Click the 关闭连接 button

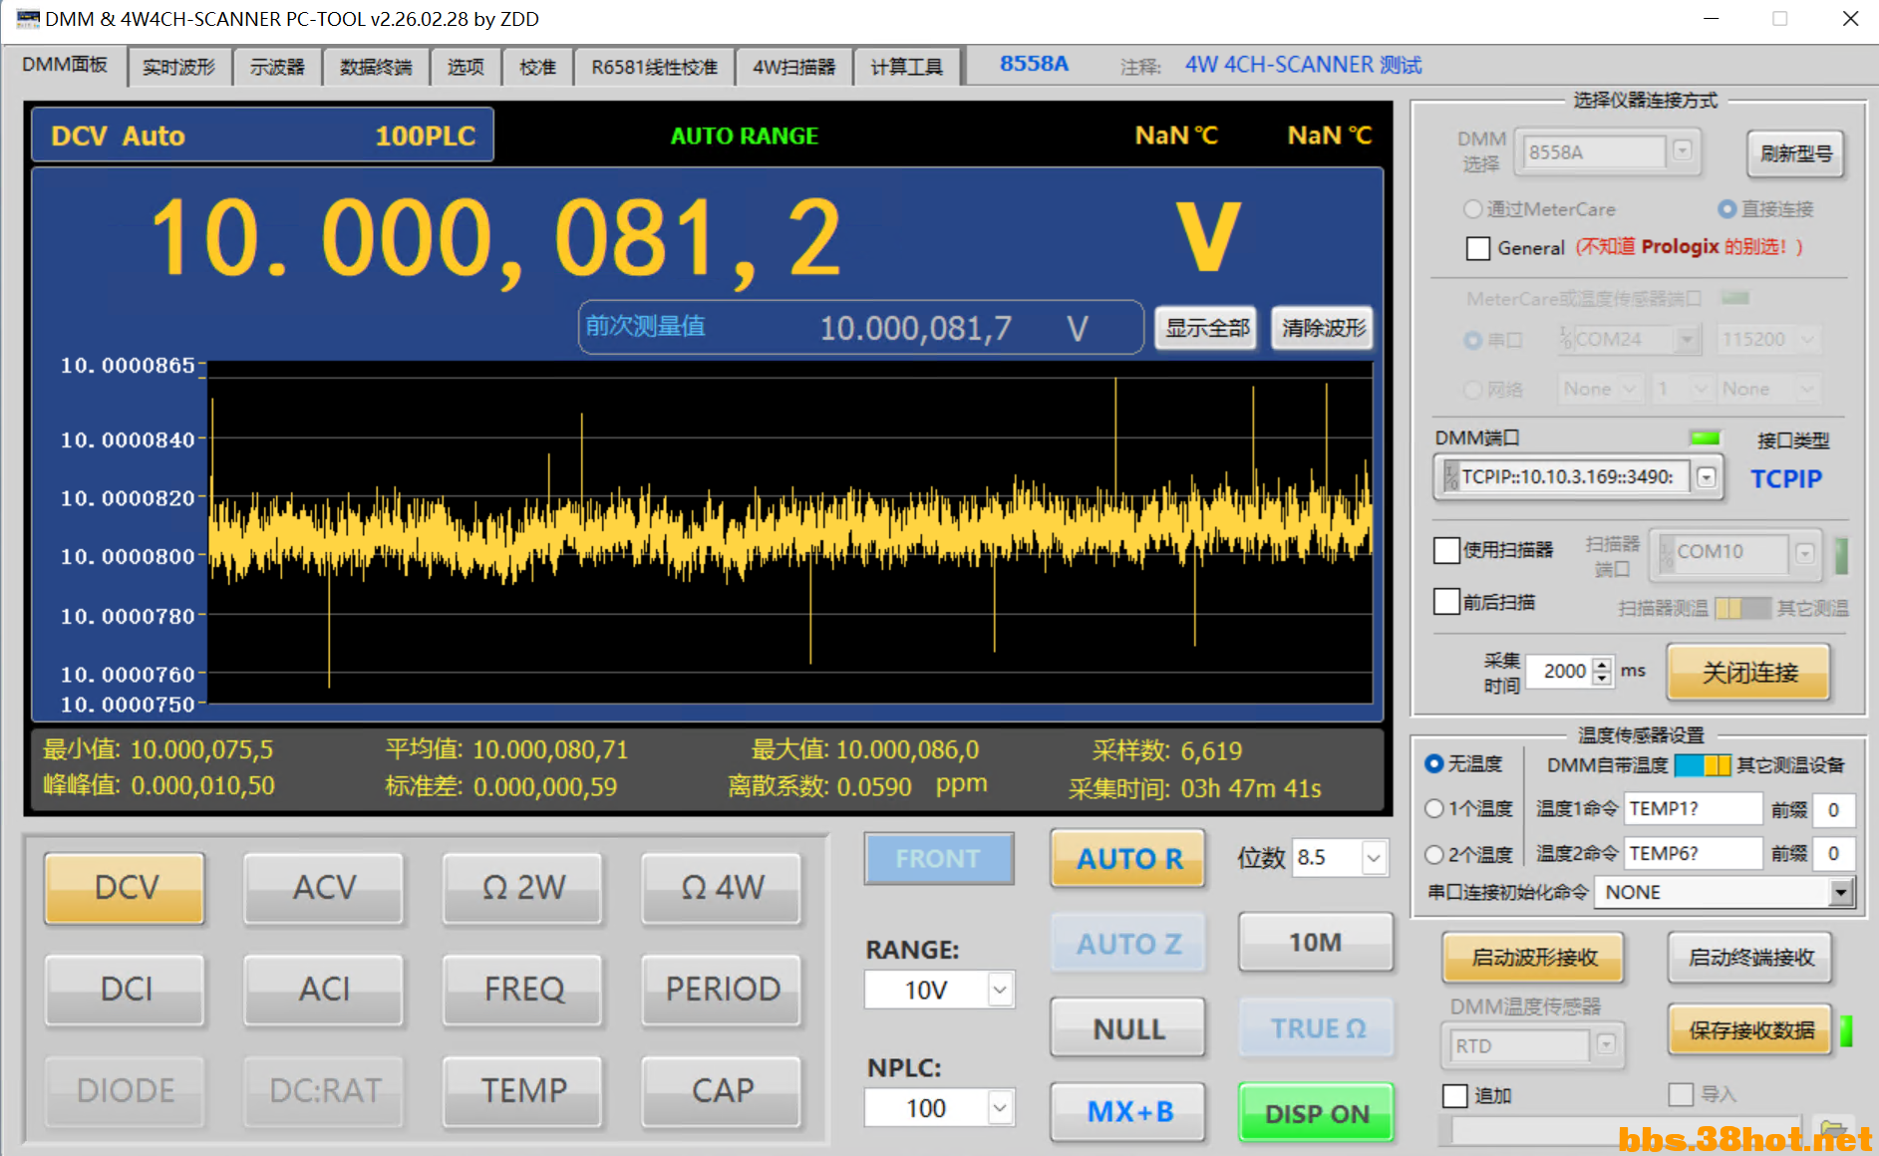(x=1749, y=673)
